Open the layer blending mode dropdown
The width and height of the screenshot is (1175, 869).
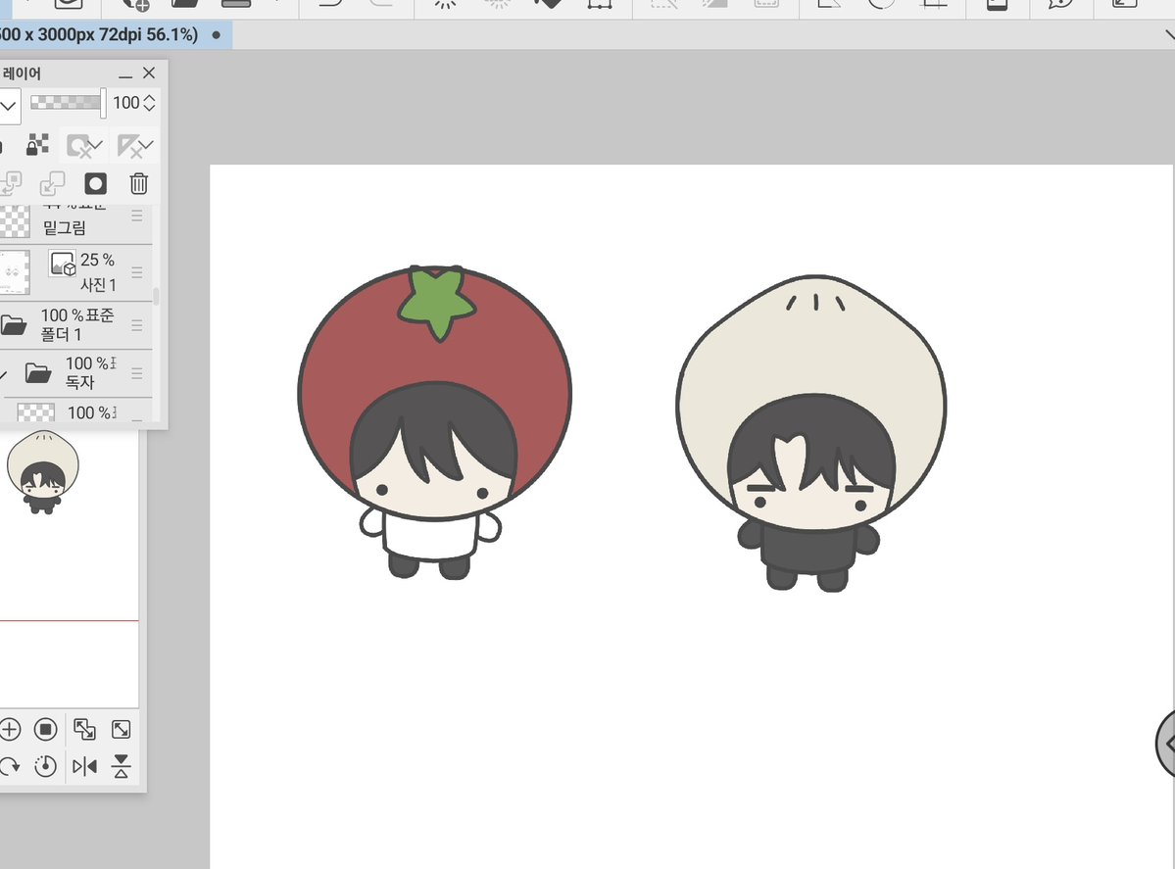click(x=8, y=105)
